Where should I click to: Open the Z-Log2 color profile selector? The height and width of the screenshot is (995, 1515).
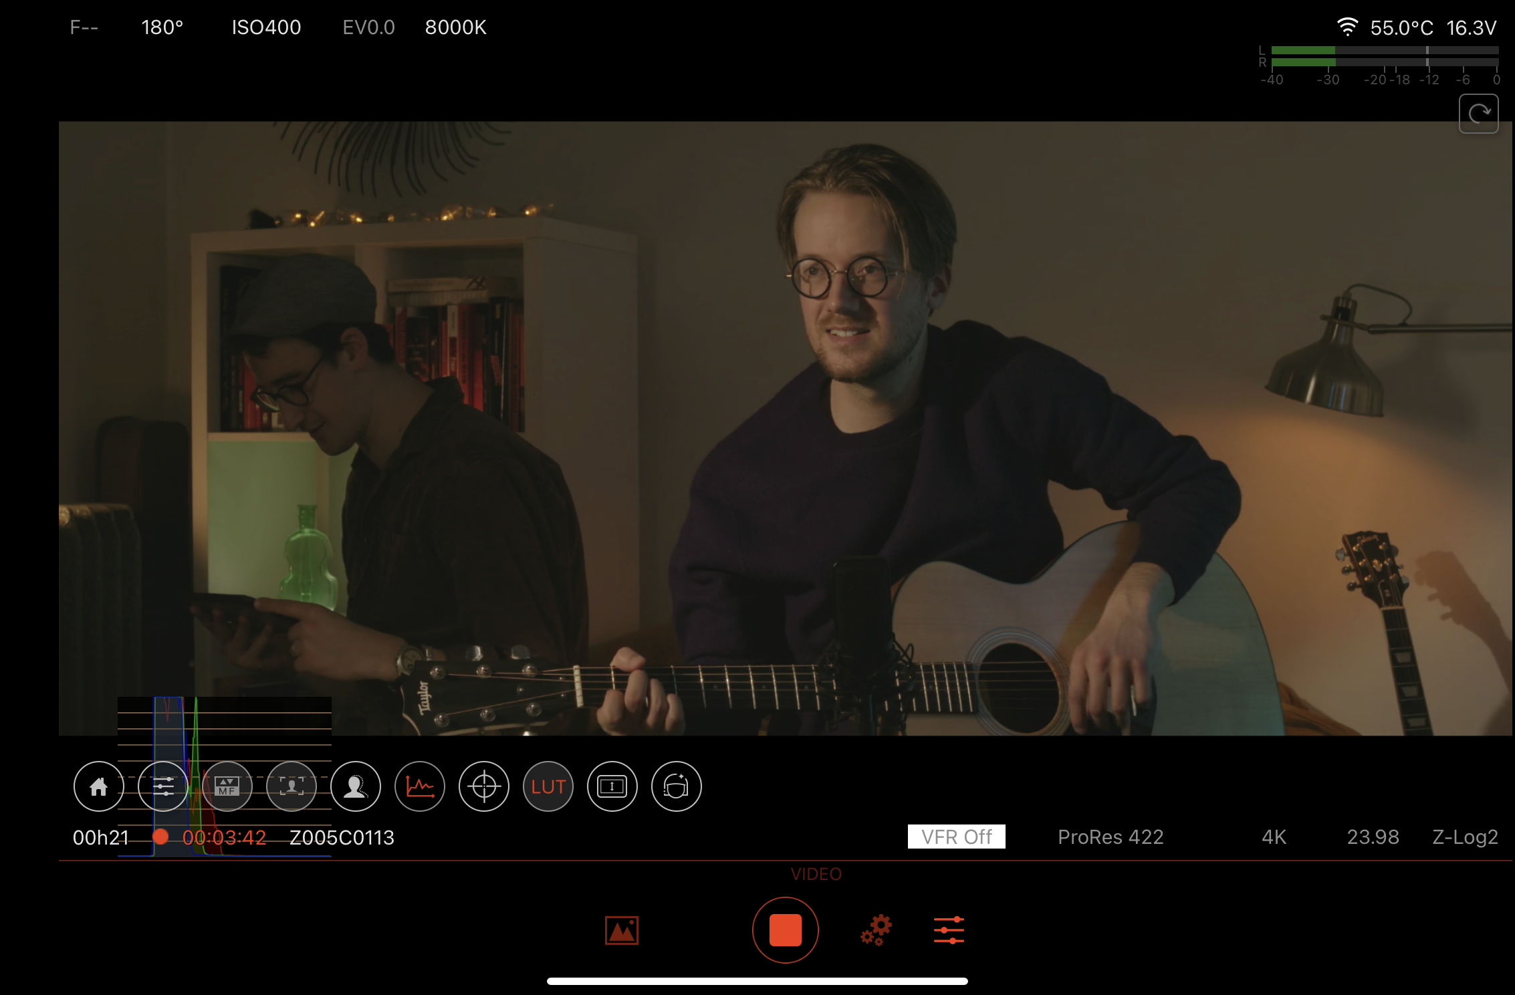[1464, 837]
